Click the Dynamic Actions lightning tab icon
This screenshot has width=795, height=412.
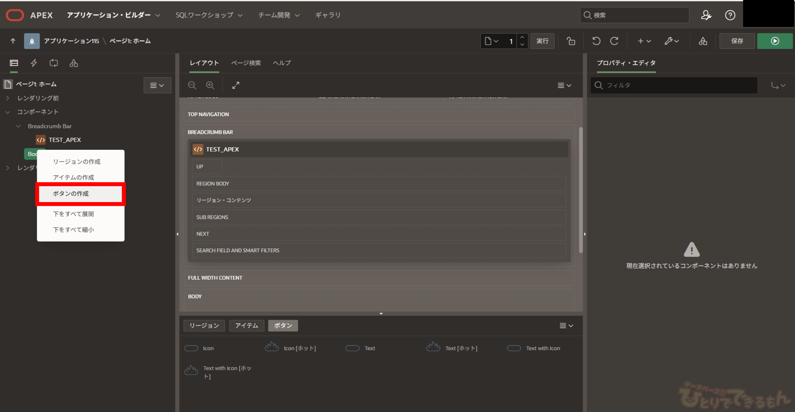coord(34,63)
